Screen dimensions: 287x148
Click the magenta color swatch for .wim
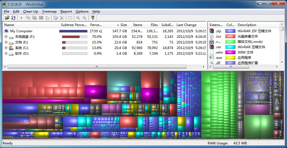[x=230, y=52]
